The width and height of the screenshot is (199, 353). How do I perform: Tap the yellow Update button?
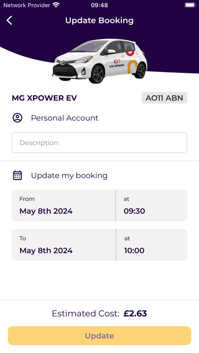tap(99, 336)
